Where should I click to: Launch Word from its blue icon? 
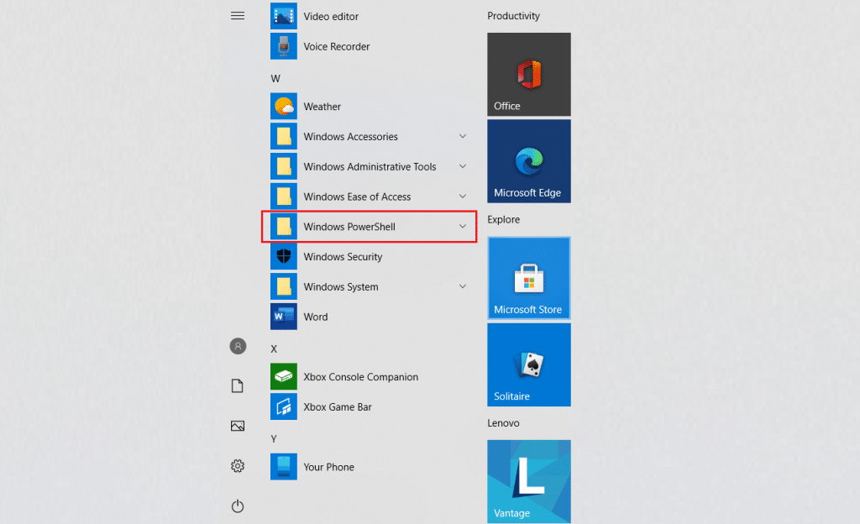[284, 317]
